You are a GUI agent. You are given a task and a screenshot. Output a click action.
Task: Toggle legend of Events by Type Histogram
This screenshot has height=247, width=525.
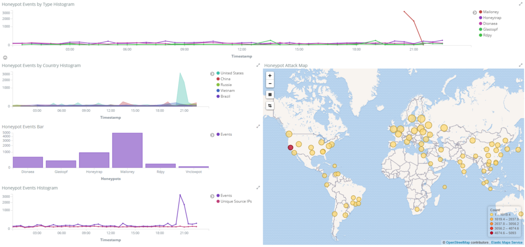tap(474, 12)
